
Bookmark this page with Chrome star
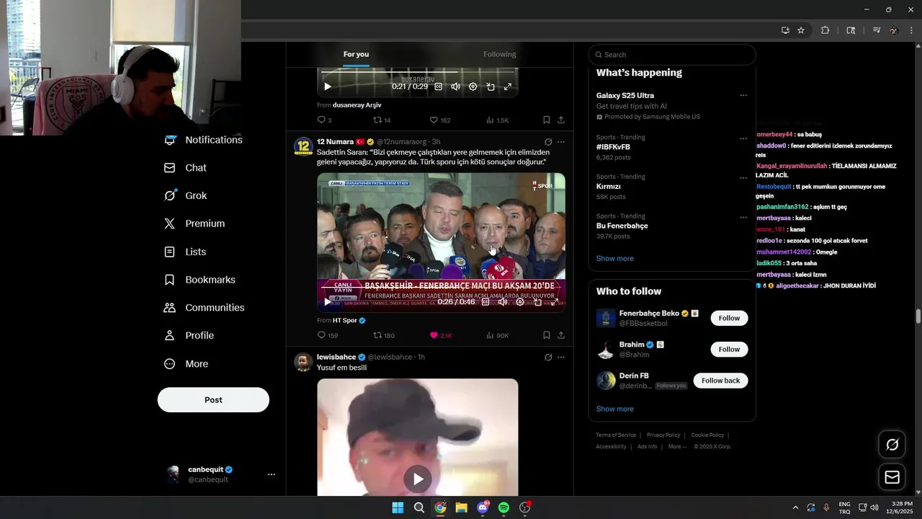tap(801, 30)
